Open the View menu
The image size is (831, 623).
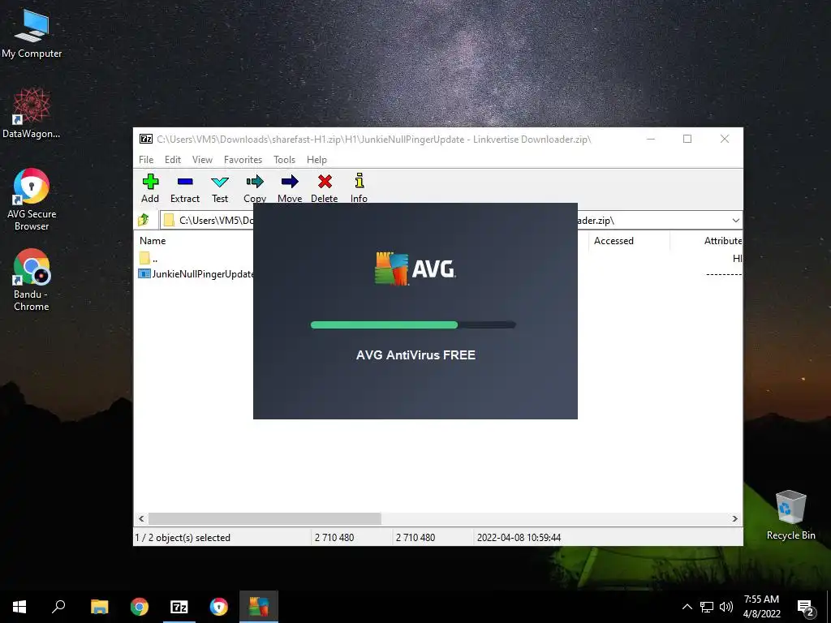(202, 160)
